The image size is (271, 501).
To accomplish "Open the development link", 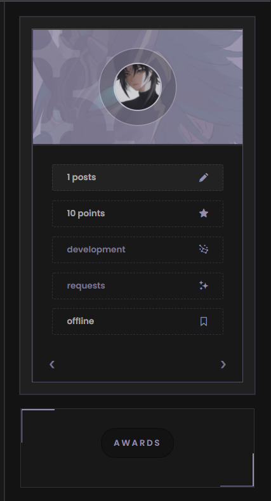I will tap(96, 249).
